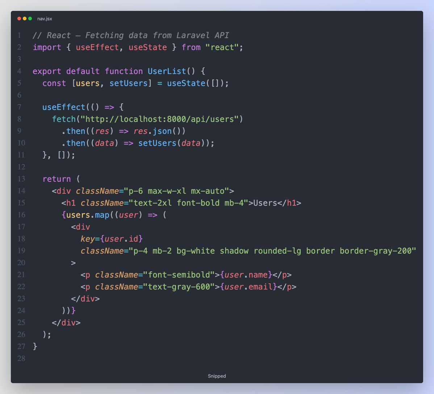
Task: Click the useEffect call on line 7
Action: (63, 107)
